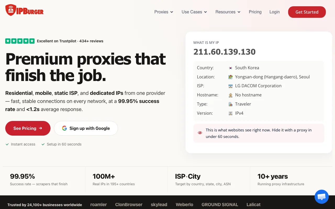Click the hide it with a proxy notice
The image size is (335, 209).
259,133
